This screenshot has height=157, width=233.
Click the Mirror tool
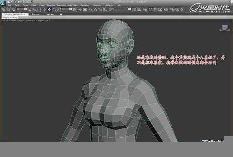click(134, 10)
